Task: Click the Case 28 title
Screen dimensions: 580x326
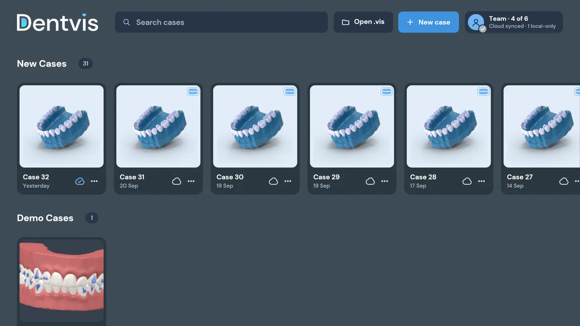Action: coord(423,177)
